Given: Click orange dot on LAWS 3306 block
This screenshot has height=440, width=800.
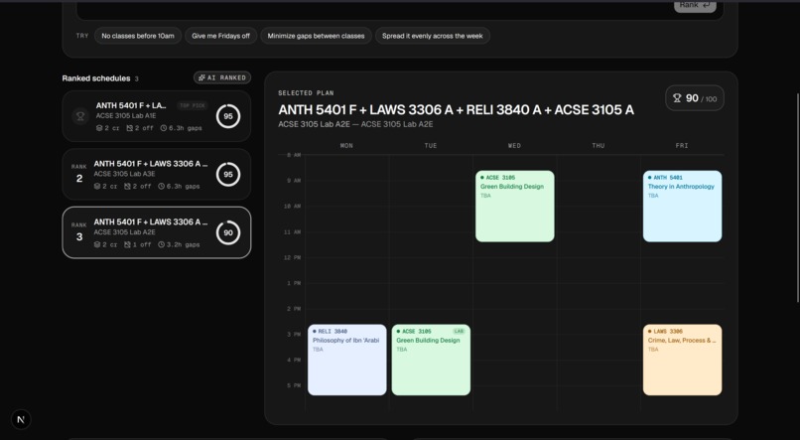Looking at the screenshot, I should click(x=649, y=332).
